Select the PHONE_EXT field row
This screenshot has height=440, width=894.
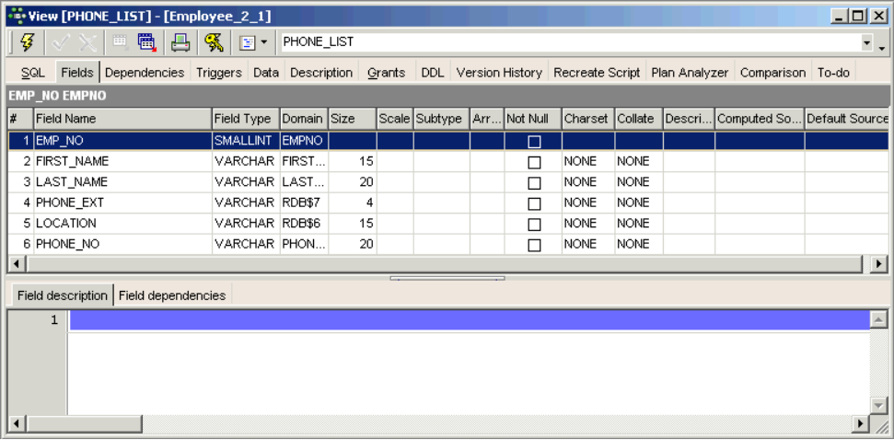pyautogui.click(x=122, y=203)
